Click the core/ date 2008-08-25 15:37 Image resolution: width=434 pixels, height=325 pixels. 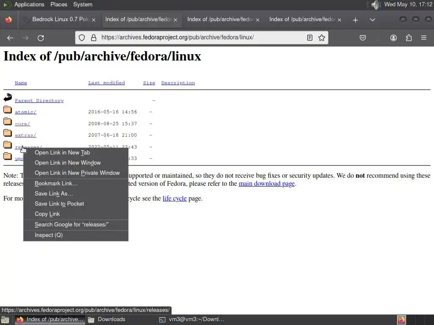pyautogui.click(x=112, y=124)
